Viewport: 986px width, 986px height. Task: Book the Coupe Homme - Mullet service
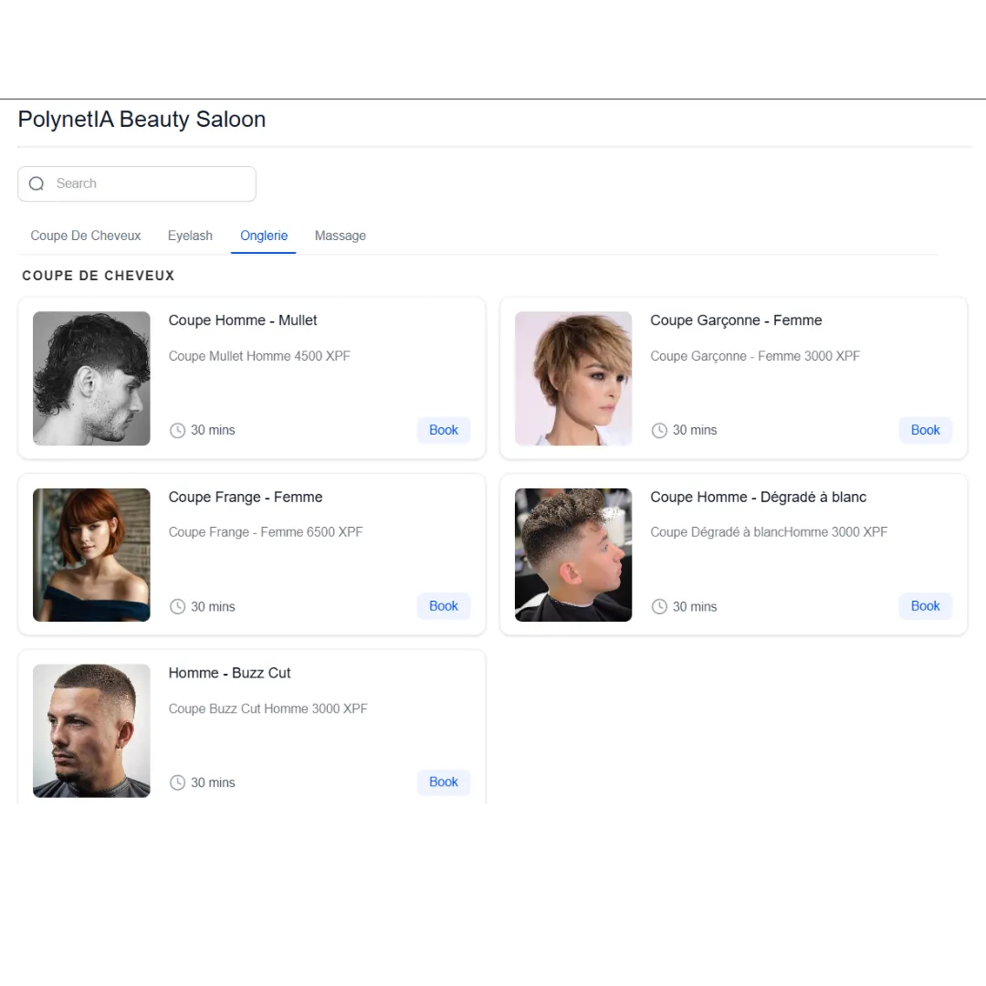point(444,430)
